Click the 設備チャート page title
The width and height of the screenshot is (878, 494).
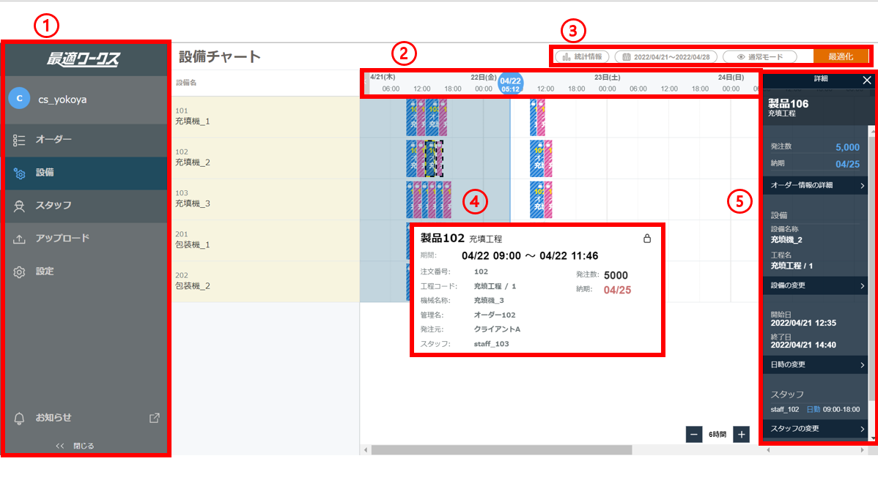220,56
